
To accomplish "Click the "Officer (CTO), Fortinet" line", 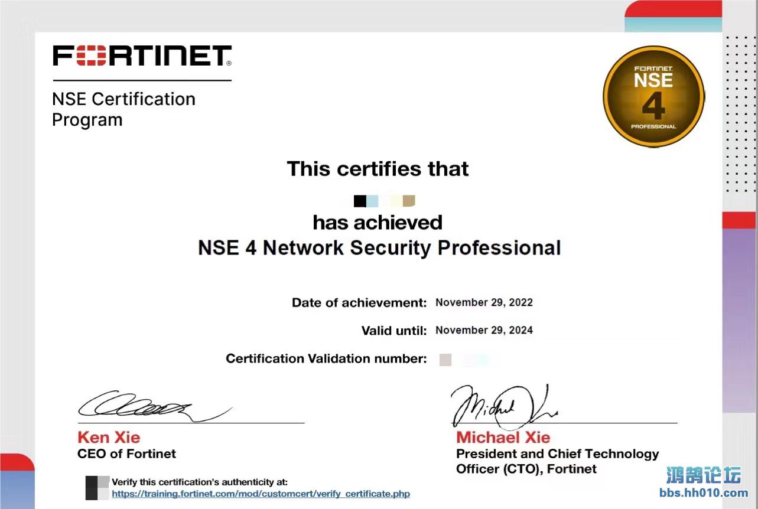I will pyautogui.click(x=526, y=469).
